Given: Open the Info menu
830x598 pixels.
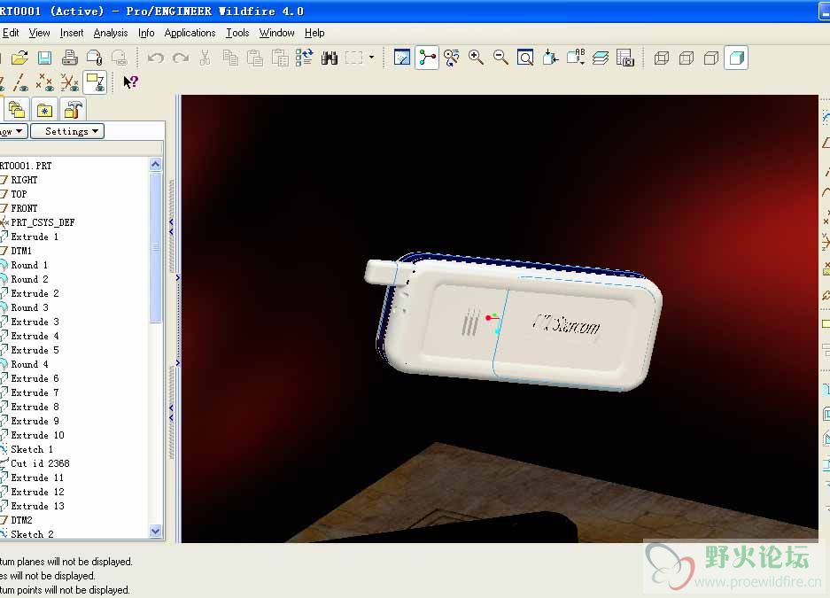Looking at the screenshot, I should [146, 33].
